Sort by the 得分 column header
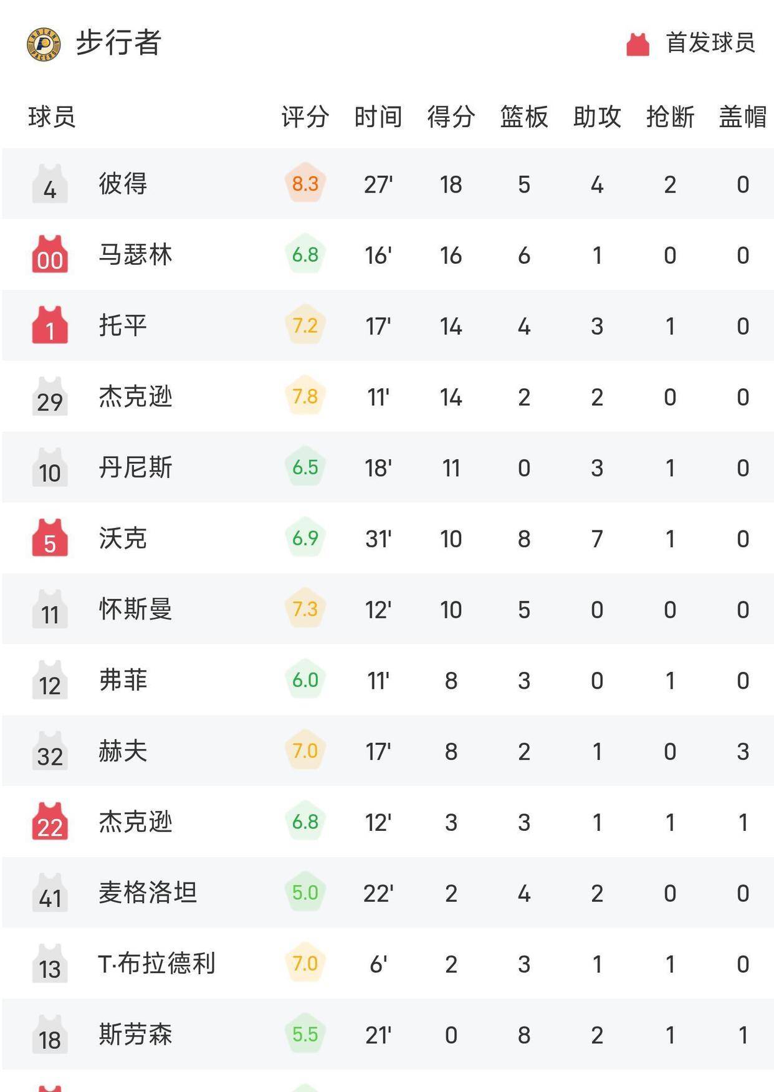The width and height of the screenshot is (774, 1092). 450,117
